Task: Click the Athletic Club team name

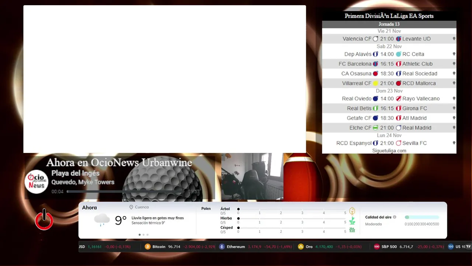Action: pos(417,64)
